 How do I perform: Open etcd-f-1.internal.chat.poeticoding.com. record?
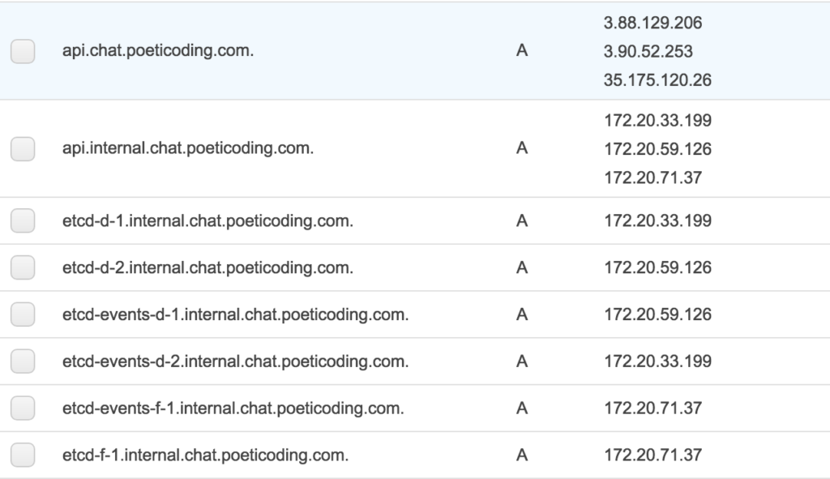tap(205, 455)
